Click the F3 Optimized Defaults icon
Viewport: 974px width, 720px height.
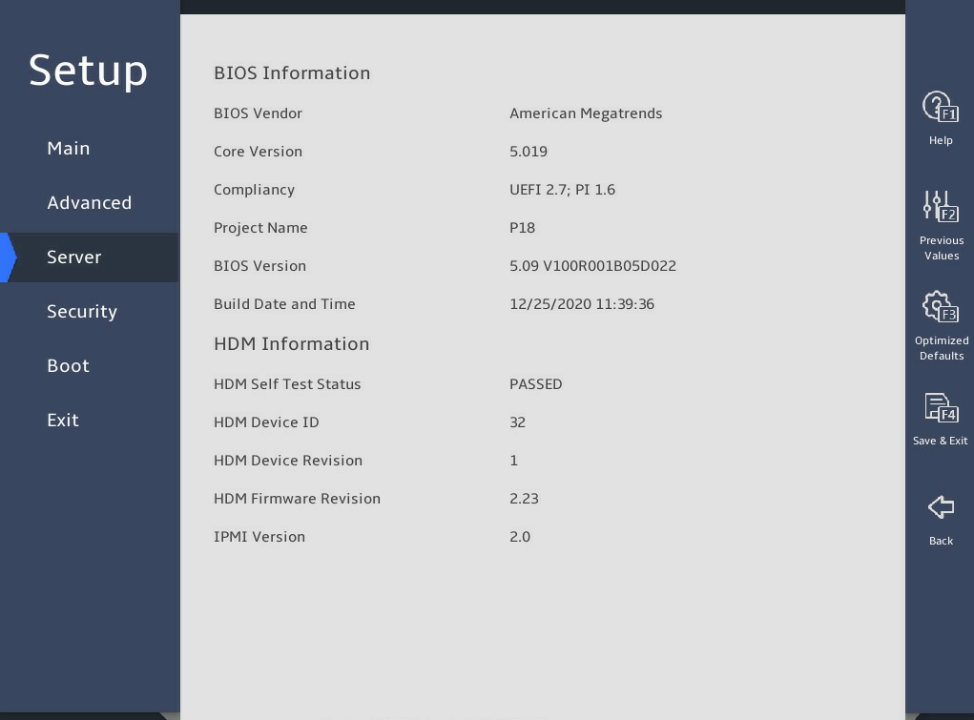pos(941,306)
